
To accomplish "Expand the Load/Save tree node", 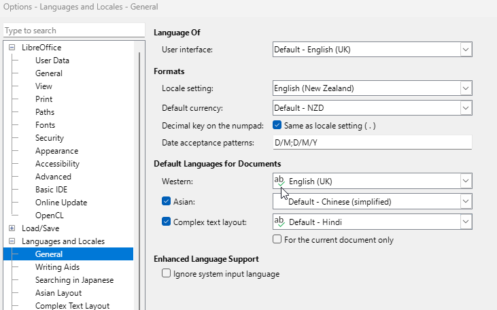I will [12, 228].
